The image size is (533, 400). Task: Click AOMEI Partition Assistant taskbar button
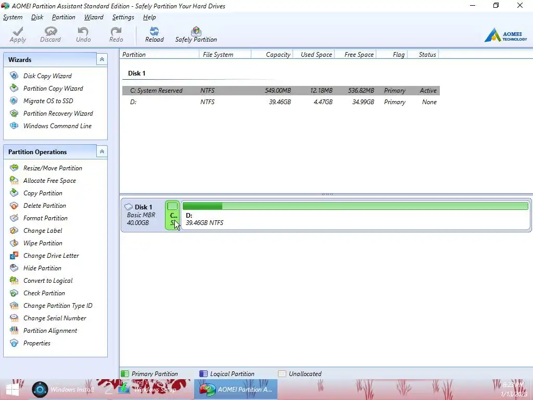pos(236,390)
